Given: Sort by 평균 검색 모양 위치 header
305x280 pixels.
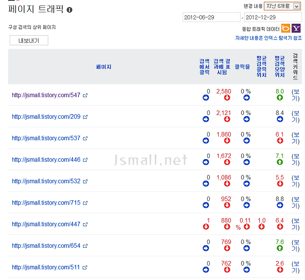Looking at the screenshot, I should pos(280,67).
